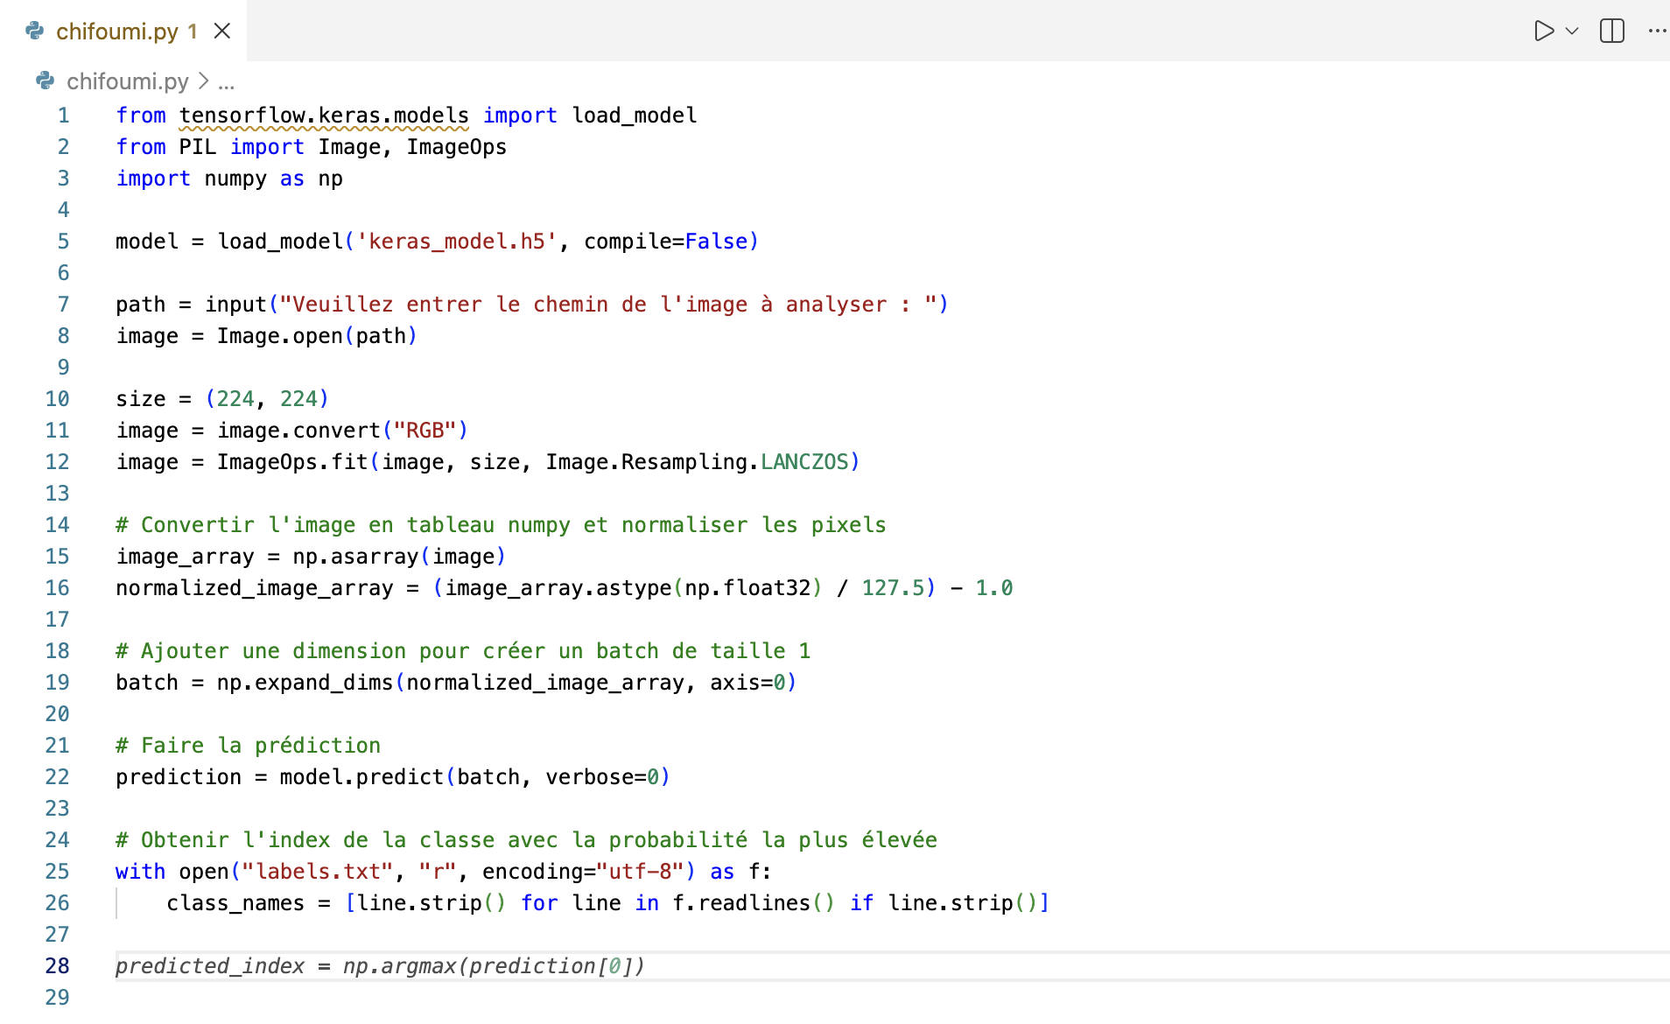Screen dimensions: 1670x1024
Task: Click the False keyword on line 5
Action: [x=716, y=242]
